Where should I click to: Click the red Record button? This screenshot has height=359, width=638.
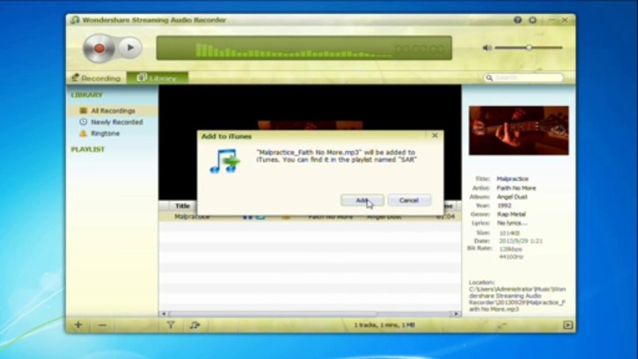(x=99, y=48)
